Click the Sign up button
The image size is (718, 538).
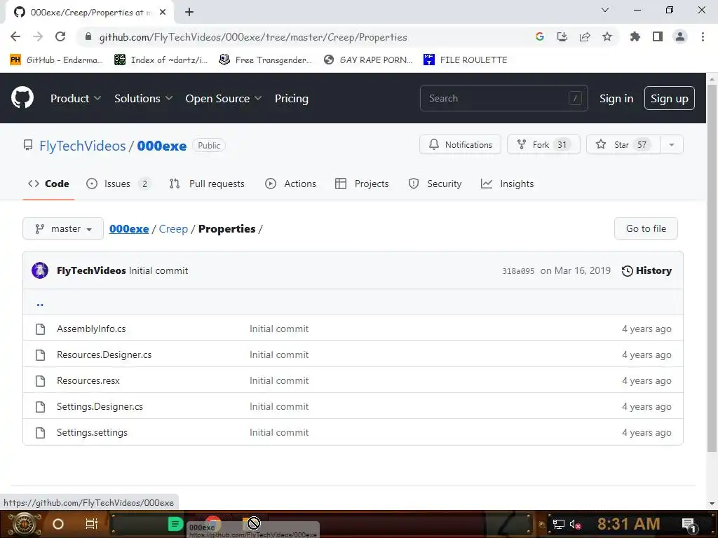[670, 98]
